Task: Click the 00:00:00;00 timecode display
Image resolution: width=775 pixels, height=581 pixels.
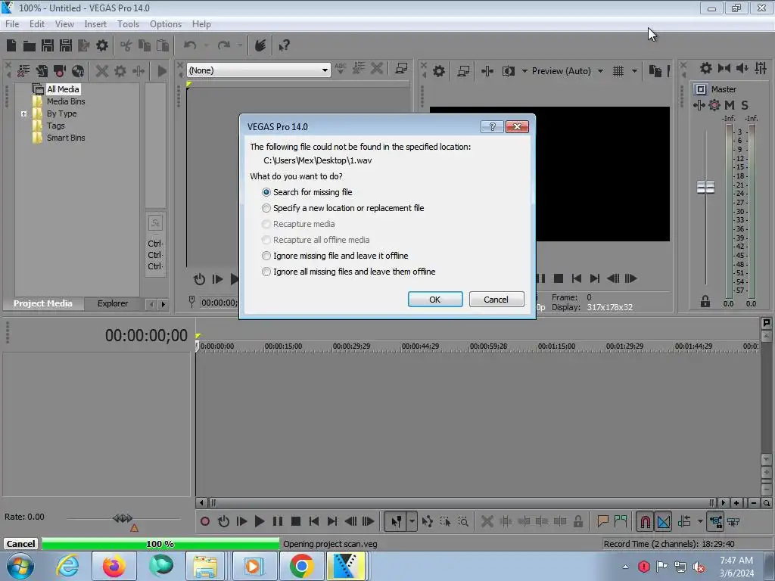Action: tap(146, 335)
